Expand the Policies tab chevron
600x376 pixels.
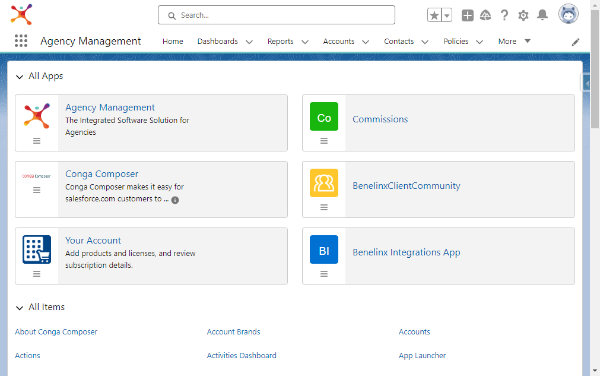click(480, 42)
